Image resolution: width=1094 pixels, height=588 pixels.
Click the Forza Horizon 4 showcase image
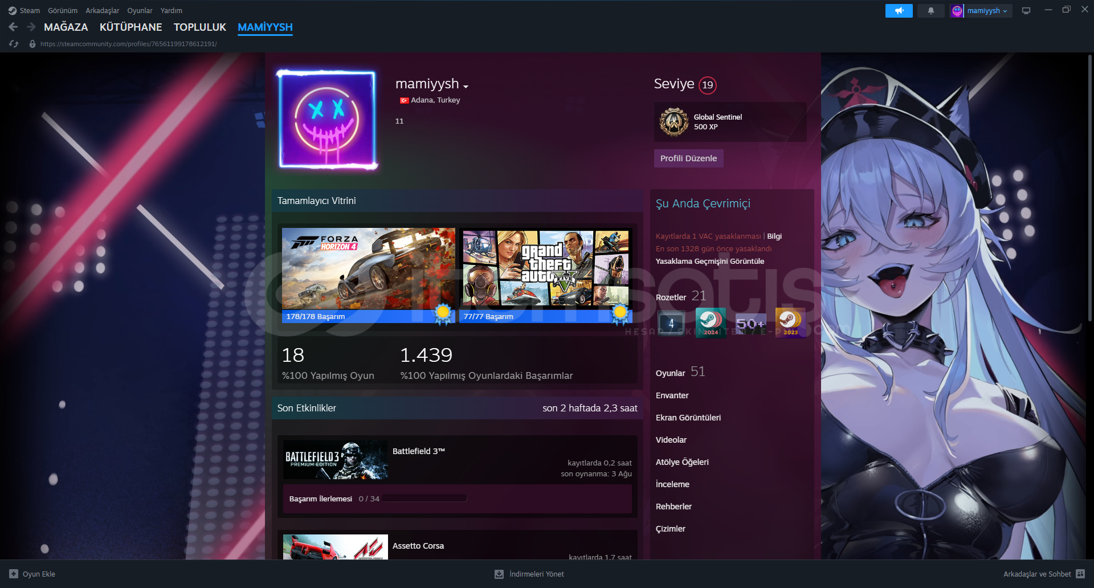pos(369,268)
